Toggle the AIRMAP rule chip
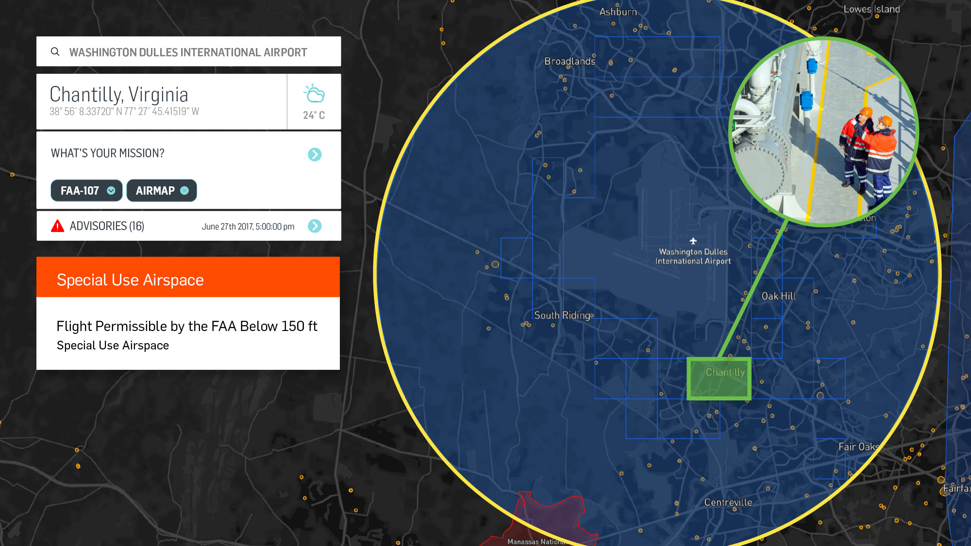This screenshot has width=971, height=546. [x=162, y=191]
